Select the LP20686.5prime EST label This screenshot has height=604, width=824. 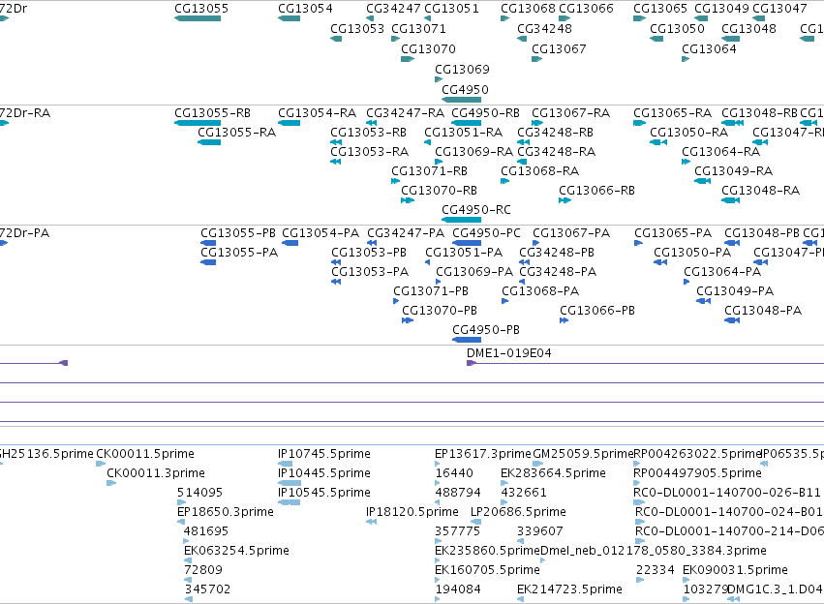click(x=518, y=512)
